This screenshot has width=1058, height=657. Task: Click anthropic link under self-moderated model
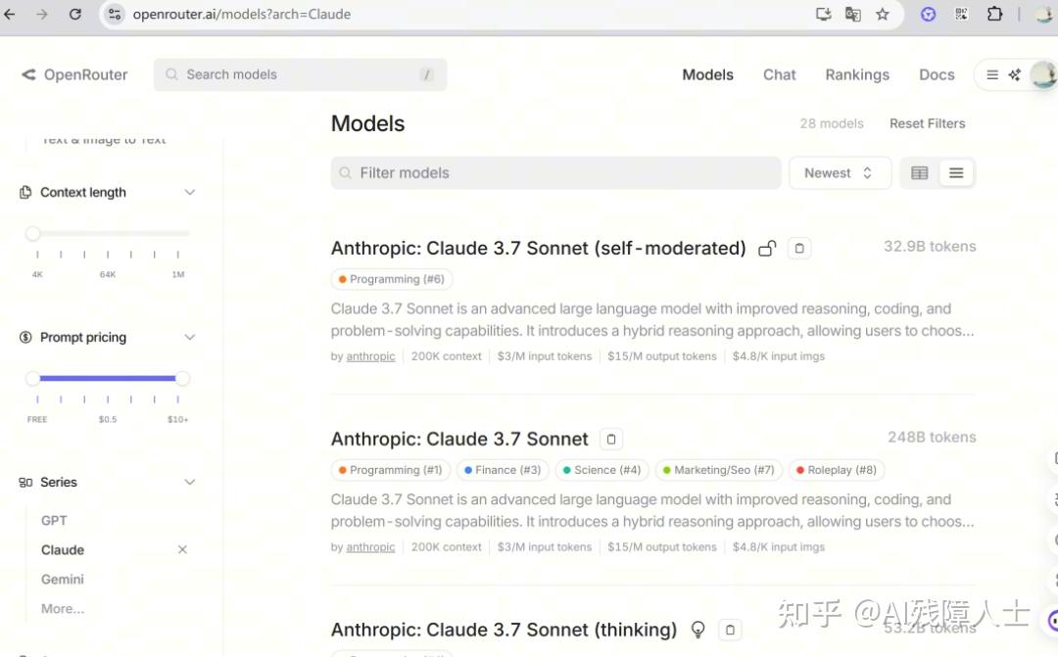370,356
